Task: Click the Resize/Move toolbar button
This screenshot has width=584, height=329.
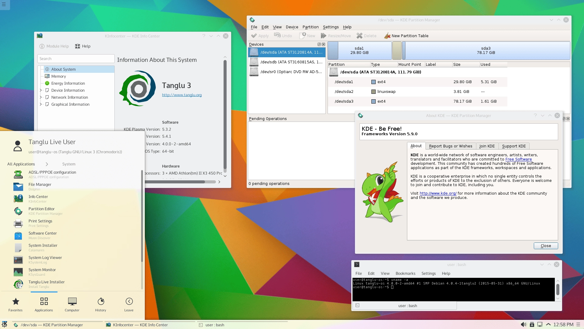Action: click(336, 36)
